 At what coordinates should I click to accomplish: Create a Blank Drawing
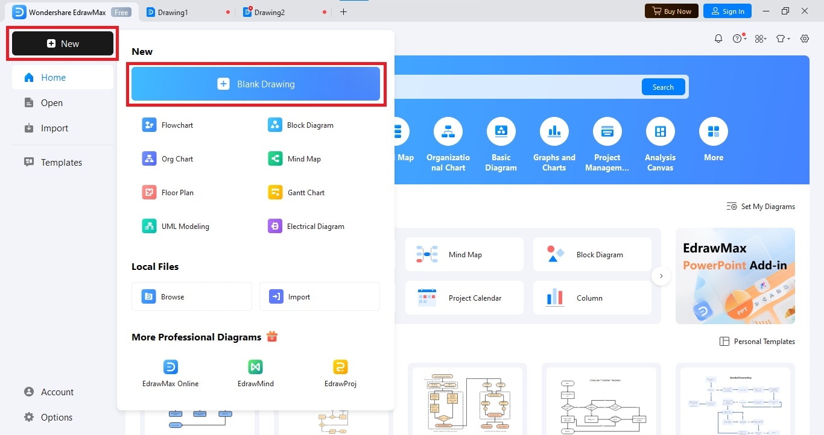click(x=256, y=84)
